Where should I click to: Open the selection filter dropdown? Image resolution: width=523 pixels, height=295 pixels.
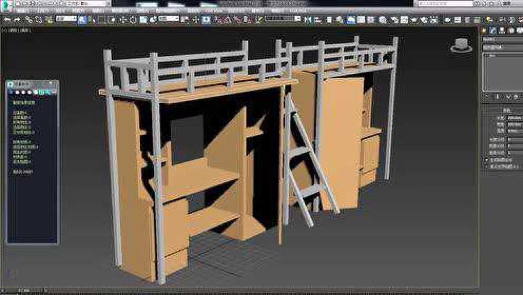[x=66, y=18]
